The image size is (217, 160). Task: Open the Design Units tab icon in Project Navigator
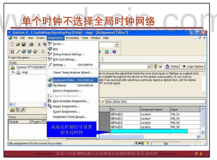pyautogui.click(x=23, y=110)
